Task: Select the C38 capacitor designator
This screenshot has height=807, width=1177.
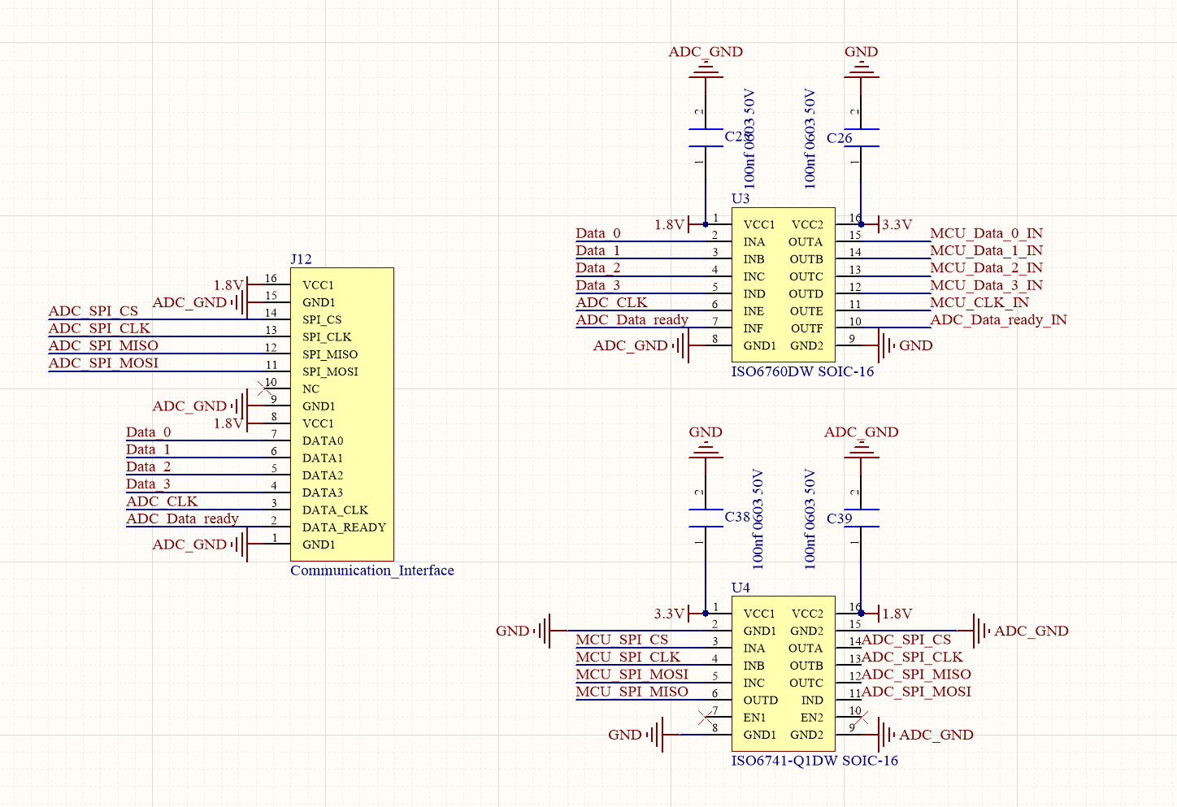Action: 737,517
